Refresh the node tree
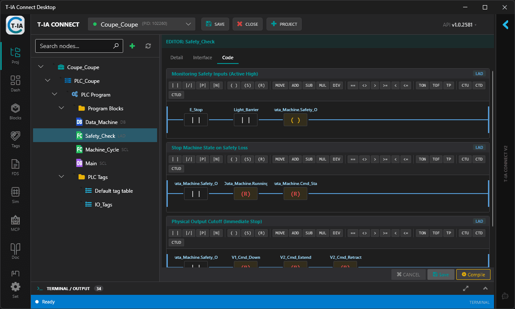The width and height of the screenshot is (515, 309). 147,45
